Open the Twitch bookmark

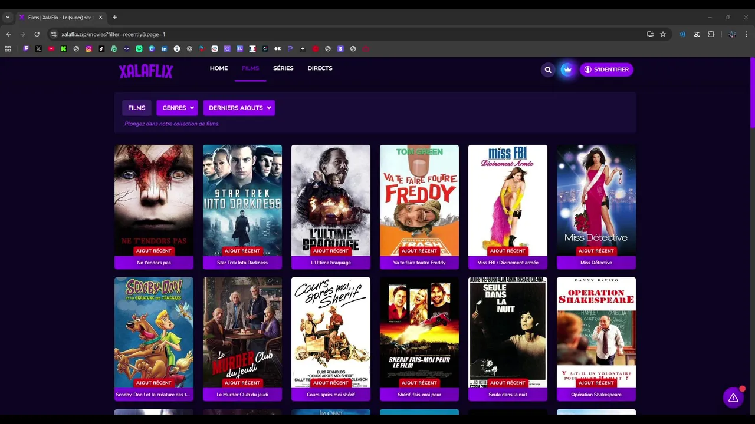(26, 49)
